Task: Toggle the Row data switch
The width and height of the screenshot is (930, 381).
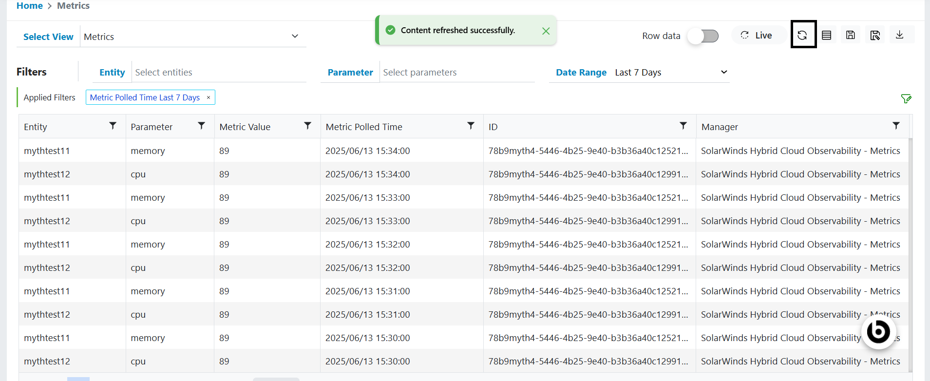Action: pos(703,36)
